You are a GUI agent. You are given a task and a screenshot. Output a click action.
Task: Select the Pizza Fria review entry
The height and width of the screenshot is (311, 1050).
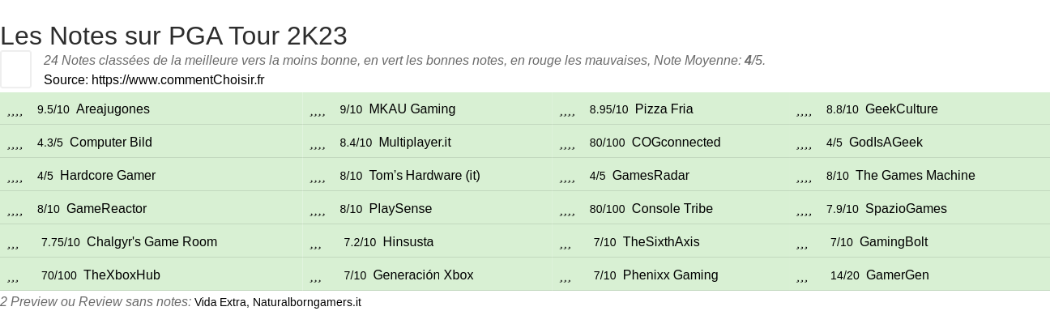click(x=664, y=109)
